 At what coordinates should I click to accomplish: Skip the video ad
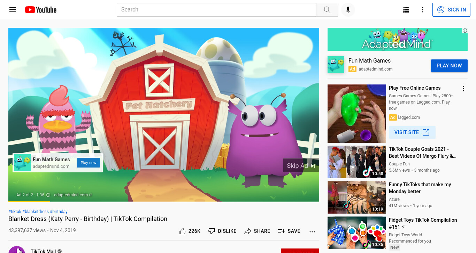point(301,166)
